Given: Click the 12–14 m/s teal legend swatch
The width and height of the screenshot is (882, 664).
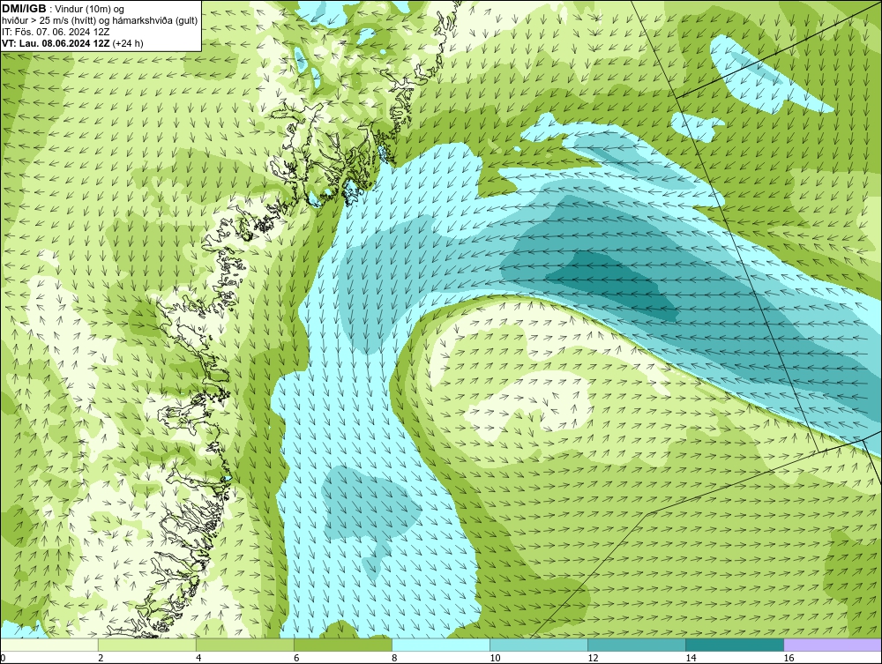Looking at the screenshot, I should [x=636, y=645].
